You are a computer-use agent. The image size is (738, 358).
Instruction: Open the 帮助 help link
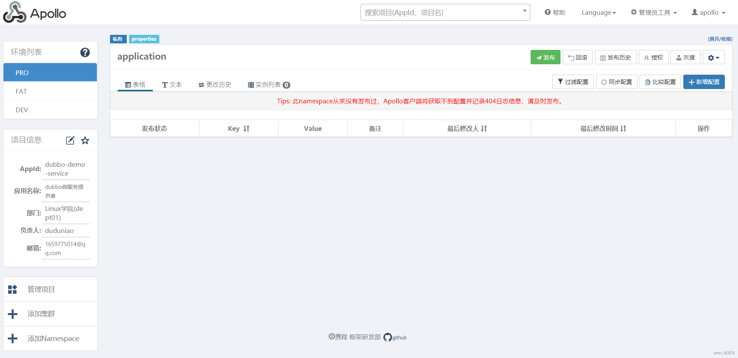[555, 12]
